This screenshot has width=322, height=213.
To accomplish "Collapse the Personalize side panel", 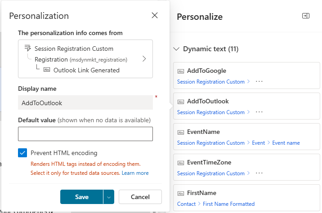I will 306,16.
